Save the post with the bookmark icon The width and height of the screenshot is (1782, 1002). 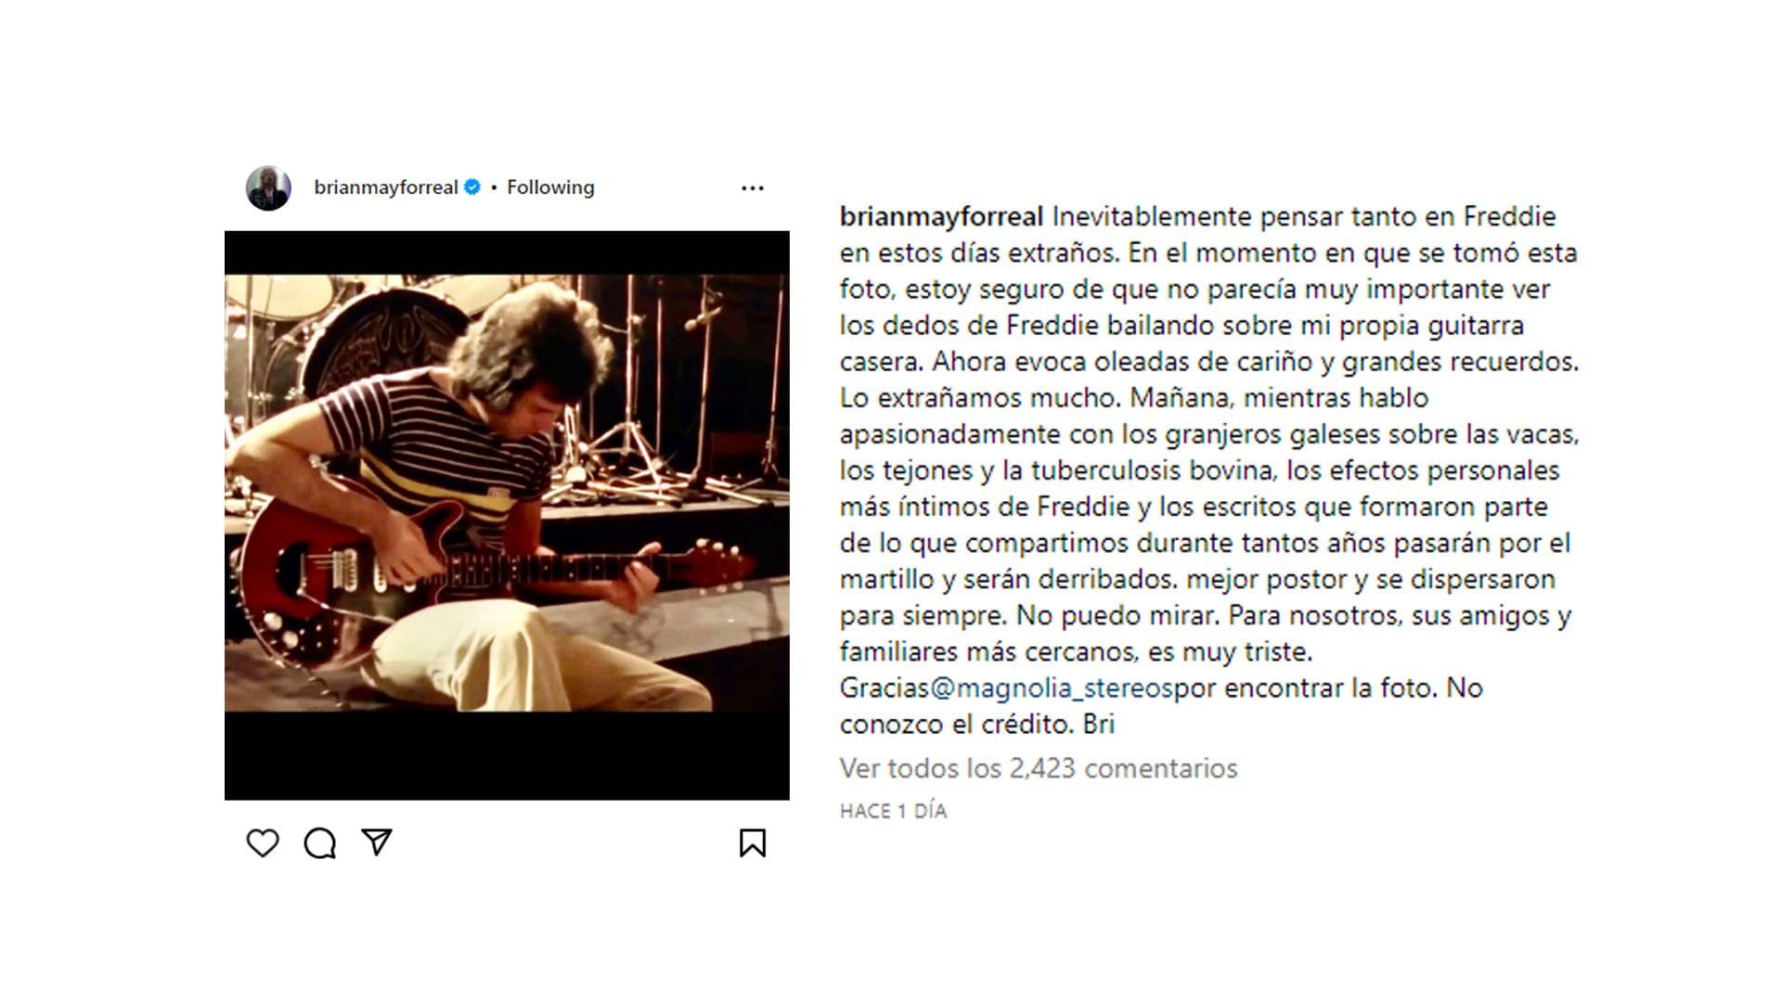click(753, 842)
